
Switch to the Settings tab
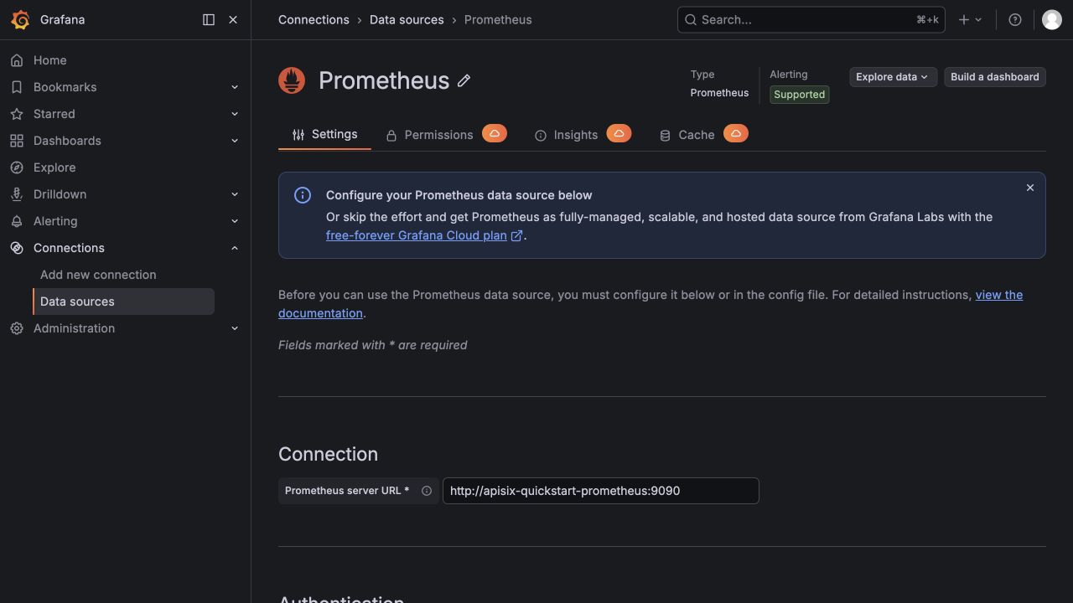pos(324,134)
